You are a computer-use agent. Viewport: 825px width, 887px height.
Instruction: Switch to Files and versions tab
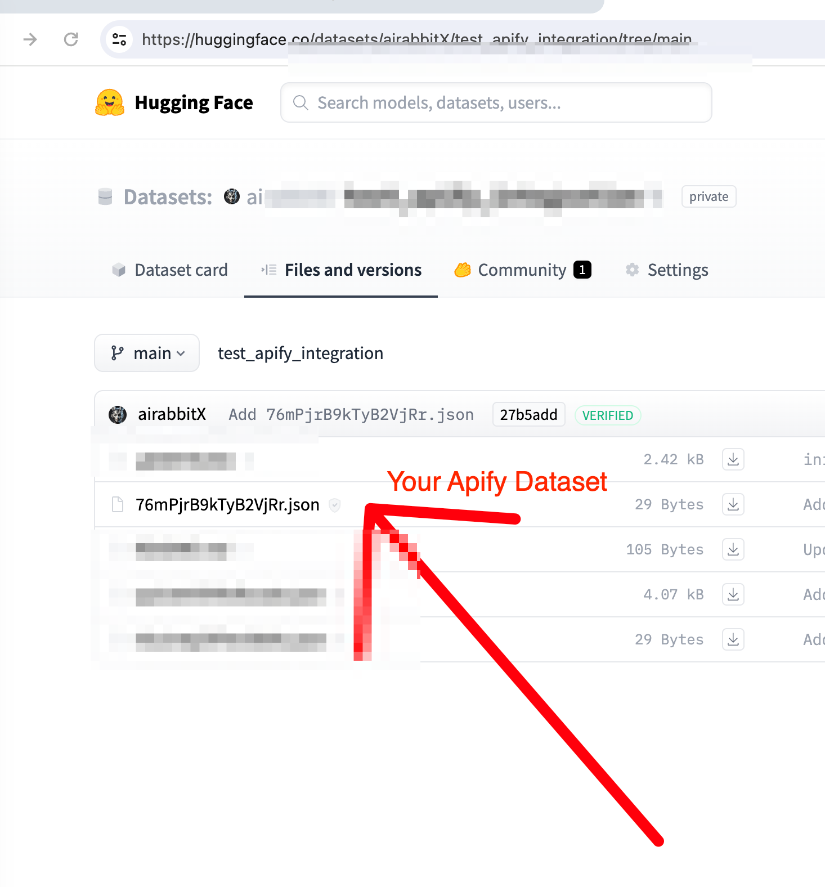click(341, 270)
